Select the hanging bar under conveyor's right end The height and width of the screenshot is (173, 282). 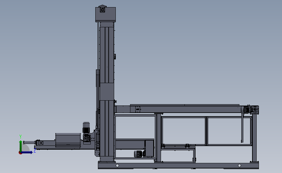242,128
